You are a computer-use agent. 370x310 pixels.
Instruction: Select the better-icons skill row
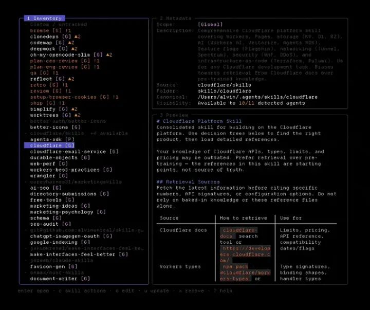coord(55,127)
